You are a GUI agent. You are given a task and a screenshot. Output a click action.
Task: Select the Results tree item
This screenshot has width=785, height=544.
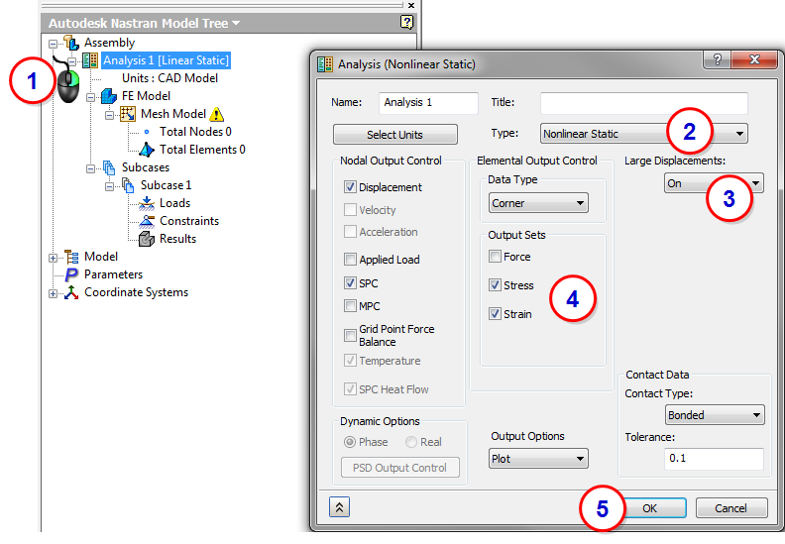point(177,239)
